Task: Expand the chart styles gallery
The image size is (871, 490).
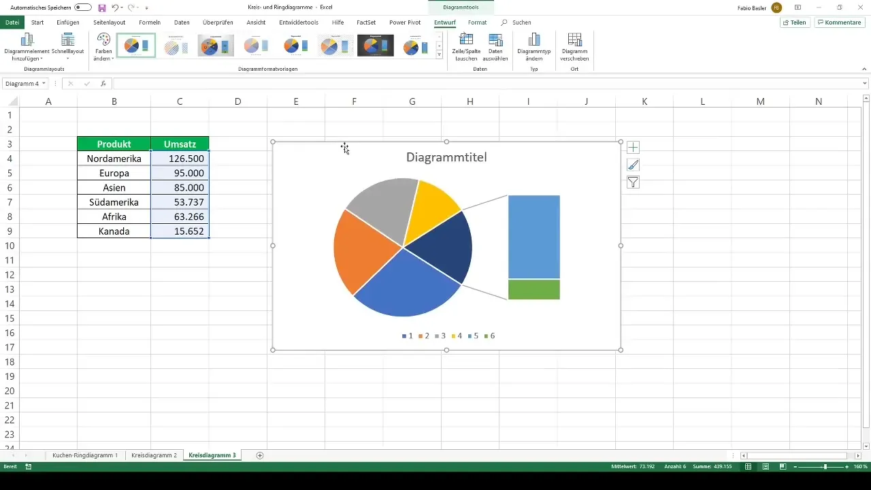Action: click(x=440, y=54)
